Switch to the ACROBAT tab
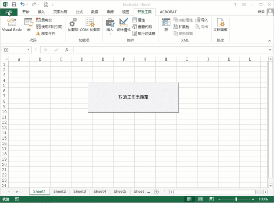Screen dimensions: 274x203 [x=168, y=12]
